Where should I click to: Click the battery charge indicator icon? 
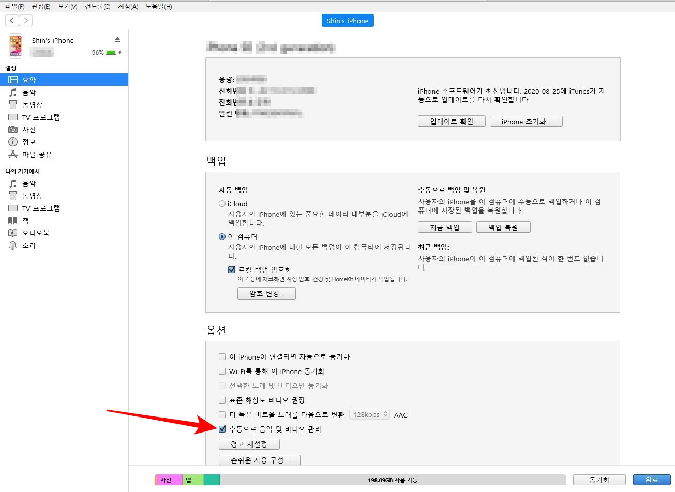click(111, 52)
